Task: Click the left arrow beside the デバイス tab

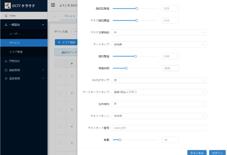Action: click(x=55, y=16)
